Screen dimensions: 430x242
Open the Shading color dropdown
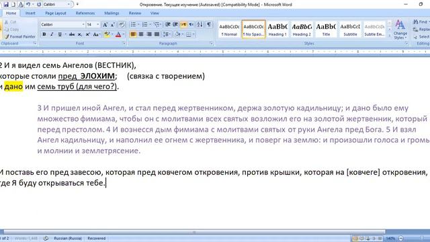point(182,34)
